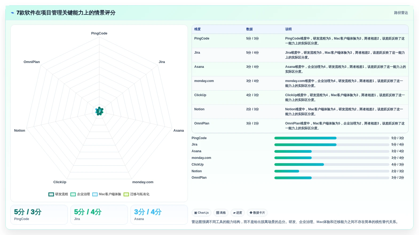
Task: Click the Jira axis label on radar
Action: coord(162,62)
